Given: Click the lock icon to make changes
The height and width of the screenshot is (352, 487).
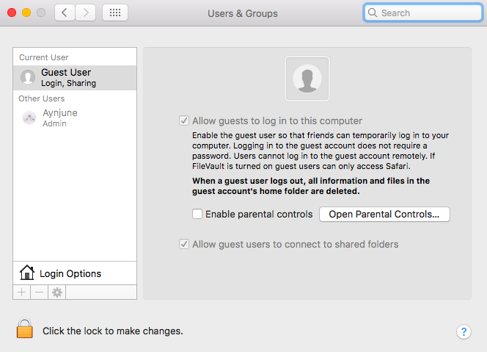Looking at the screenshot, I should (x=25, y=330).
